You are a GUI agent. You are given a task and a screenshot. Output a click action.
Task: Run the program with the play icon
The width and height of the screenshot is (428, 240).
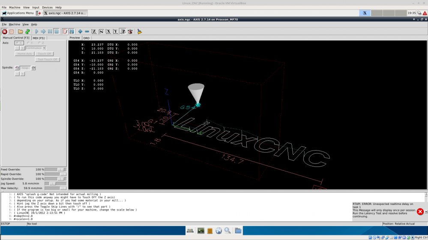click(x=36, y=31)
